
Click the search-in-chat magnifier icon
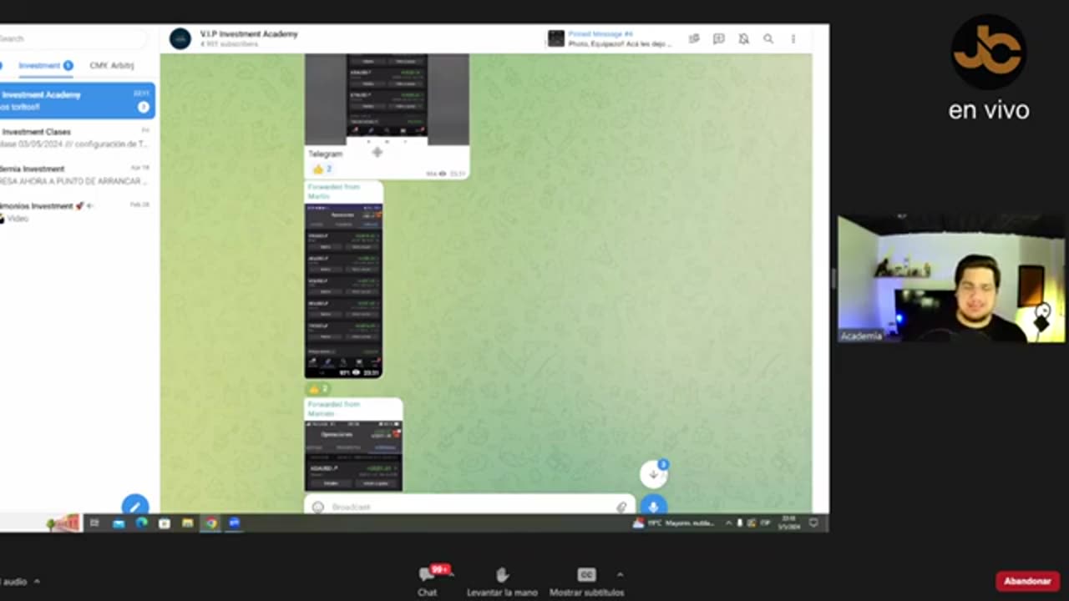[768, 38]
